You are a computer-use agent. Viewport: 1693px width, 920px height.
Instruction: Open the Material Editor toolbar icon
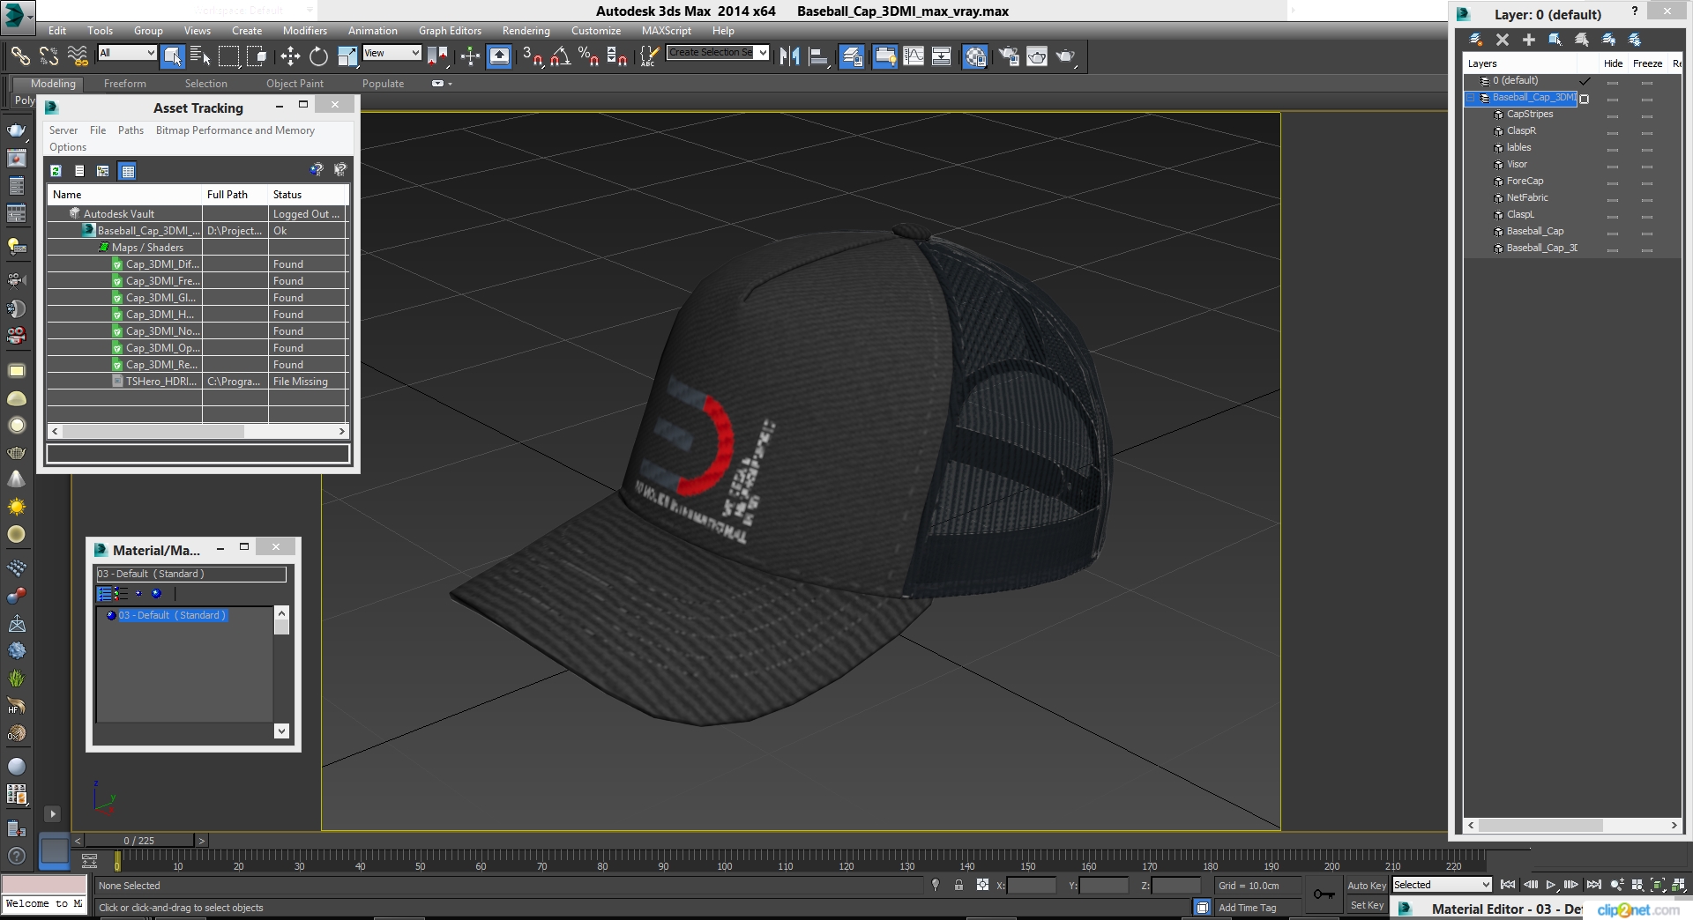point(975,56)
